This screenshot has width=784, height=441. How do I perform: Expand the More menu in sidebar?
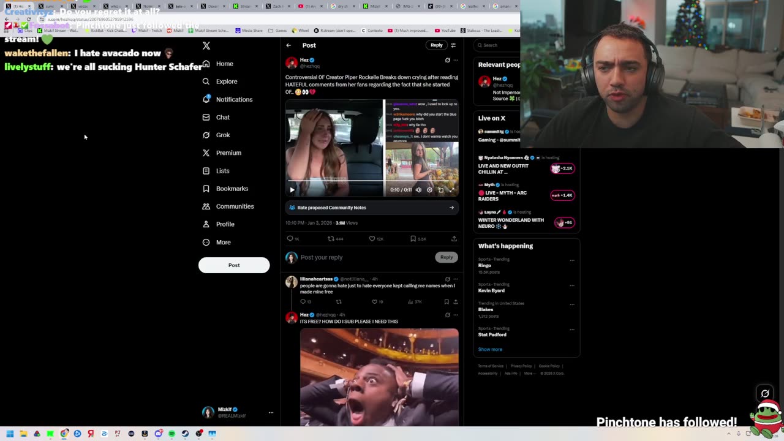click(x=217, y=243)
